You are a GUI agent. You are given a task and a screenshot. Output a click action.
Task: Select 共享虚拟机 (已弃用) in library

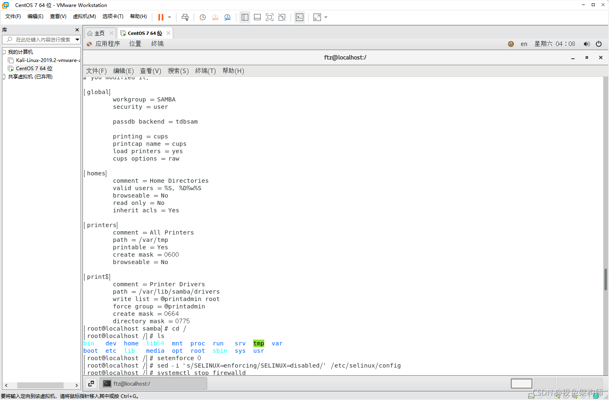(30, 77)
